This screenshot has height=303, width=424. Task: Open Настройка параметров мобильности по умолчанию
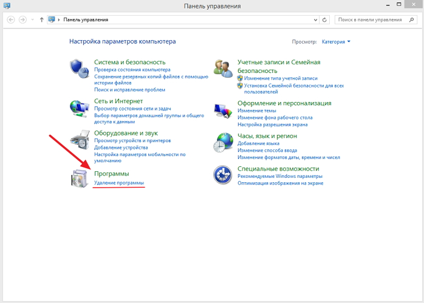(x=140, y=157)
